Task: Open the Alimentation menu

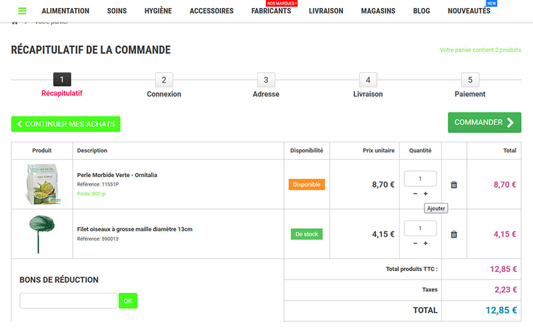Action: pyautogui.click(x=65, y=11)
